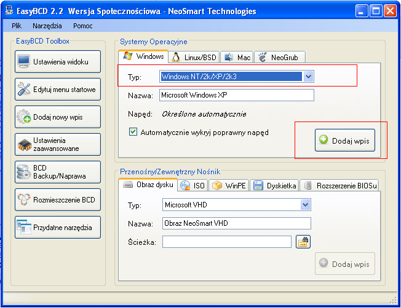Click the database icon for BCD backup

[x=23, y=172]
